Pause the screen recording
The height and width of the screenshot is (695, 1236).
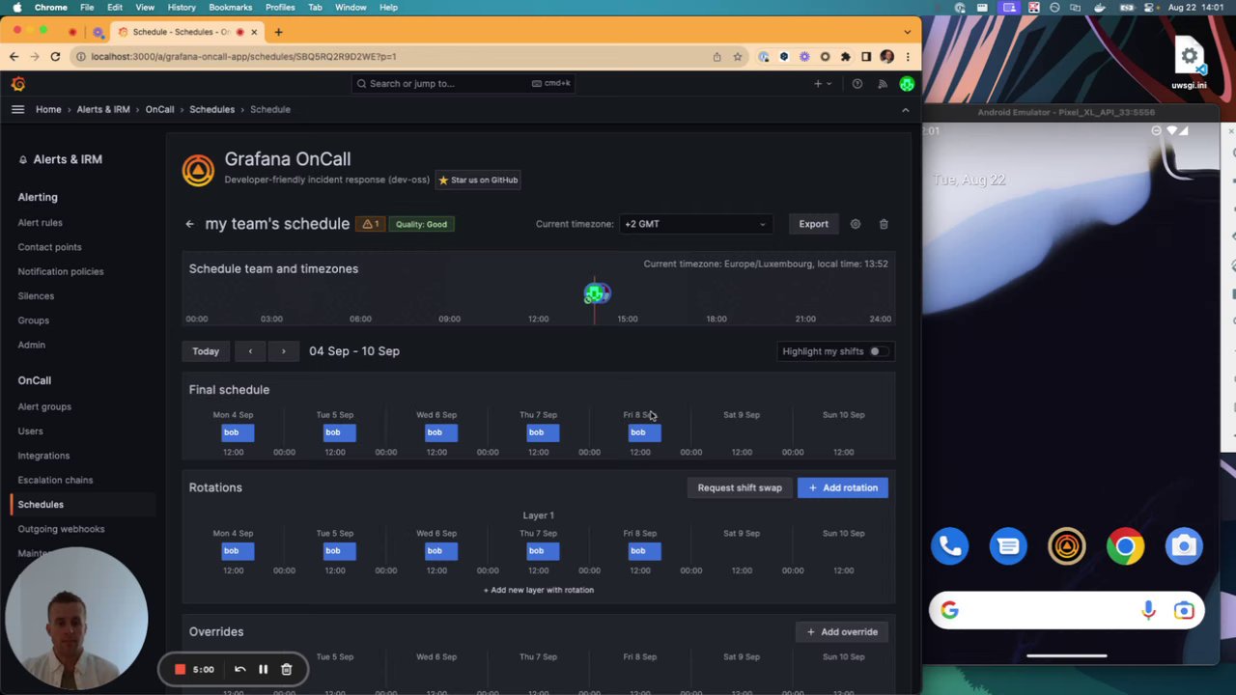[x=263, y=669]
